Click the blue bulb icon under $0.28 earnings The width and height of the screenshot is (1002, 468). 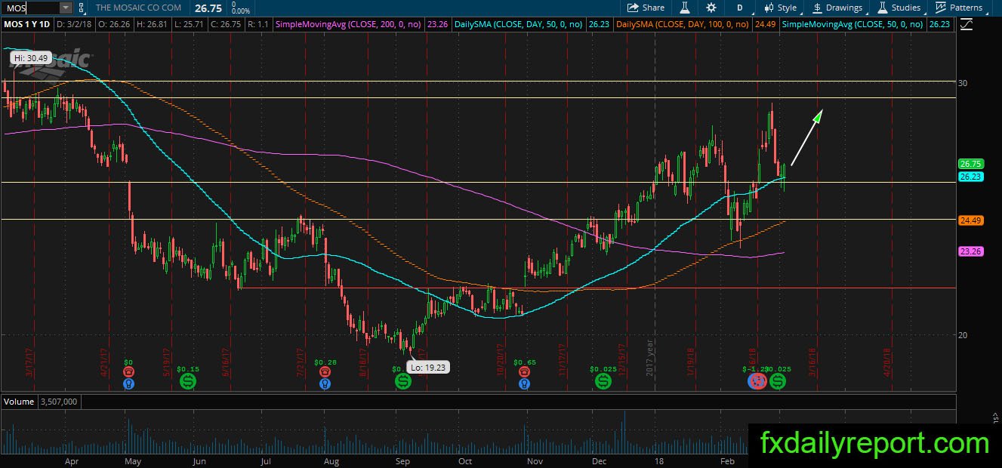[325, 383]
